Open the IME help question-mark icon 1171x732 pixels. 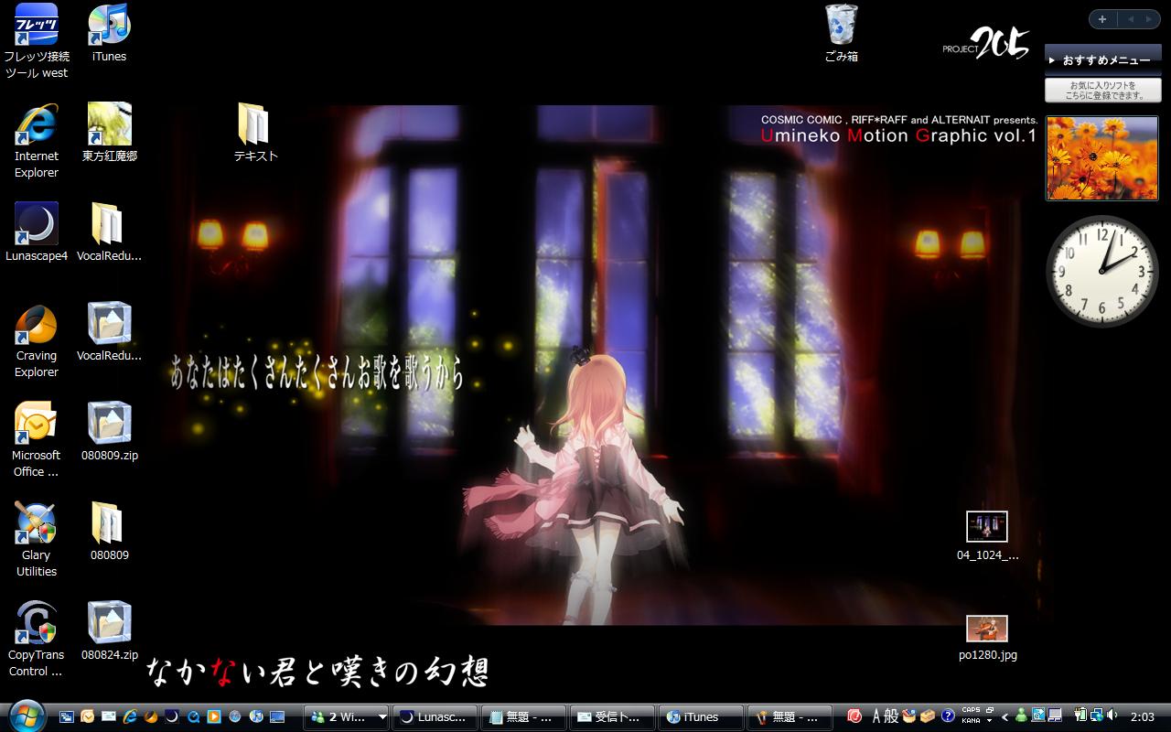tap(948, 716)
